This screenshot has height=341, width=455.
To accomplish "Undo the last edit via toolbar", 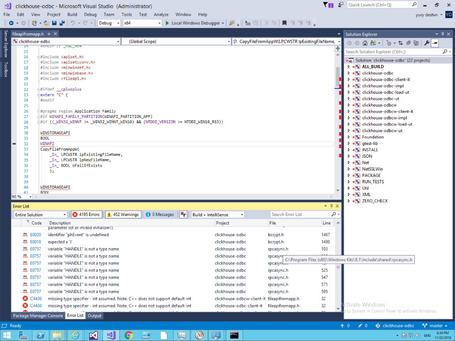I will (x=73, y=23).
